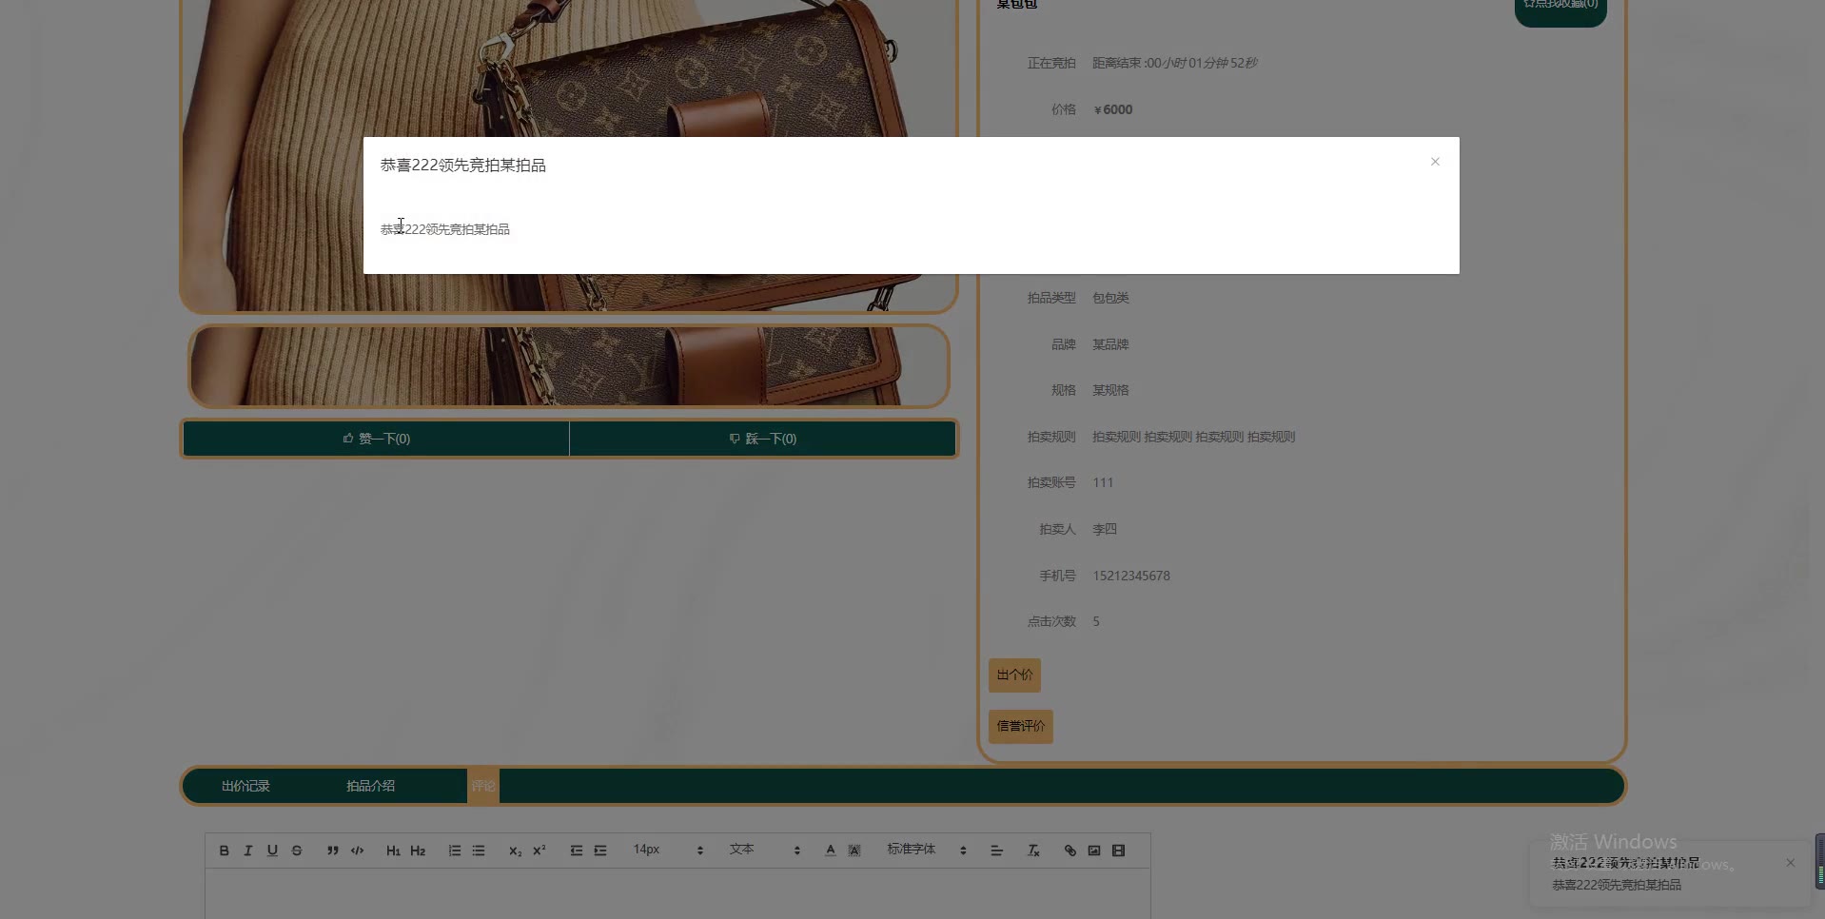Open the 文本 paragraph style dropdown
Image resolution: width=1825 pixels, height=919 pixels.
765,850
